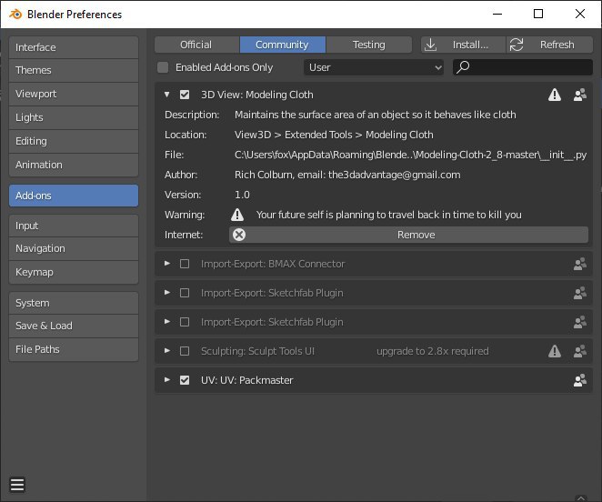Screen dimensions: 602x502
Task: Open the Keymap preferences section
Action: tap(74, 272)
